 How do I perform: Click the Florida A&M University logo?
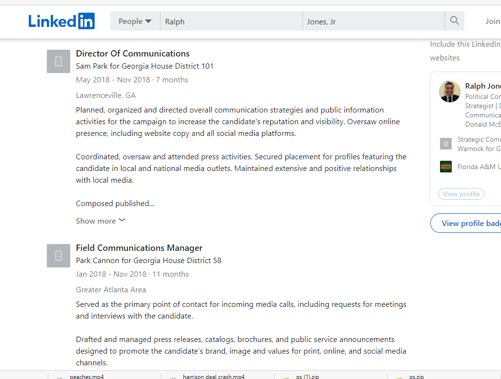(446, 167)
